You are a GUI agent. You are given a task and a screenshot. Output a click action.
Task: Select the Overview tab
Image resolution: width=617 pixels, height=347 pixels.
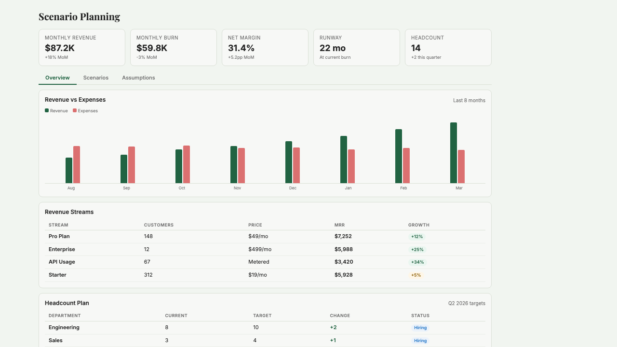coord(57,78)
